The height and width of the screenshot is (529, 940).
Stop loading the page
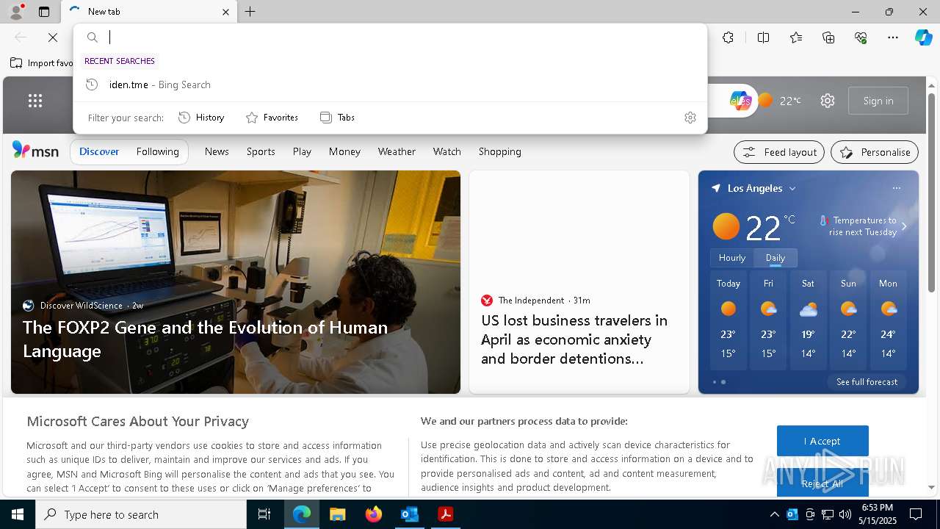(53, 37)
